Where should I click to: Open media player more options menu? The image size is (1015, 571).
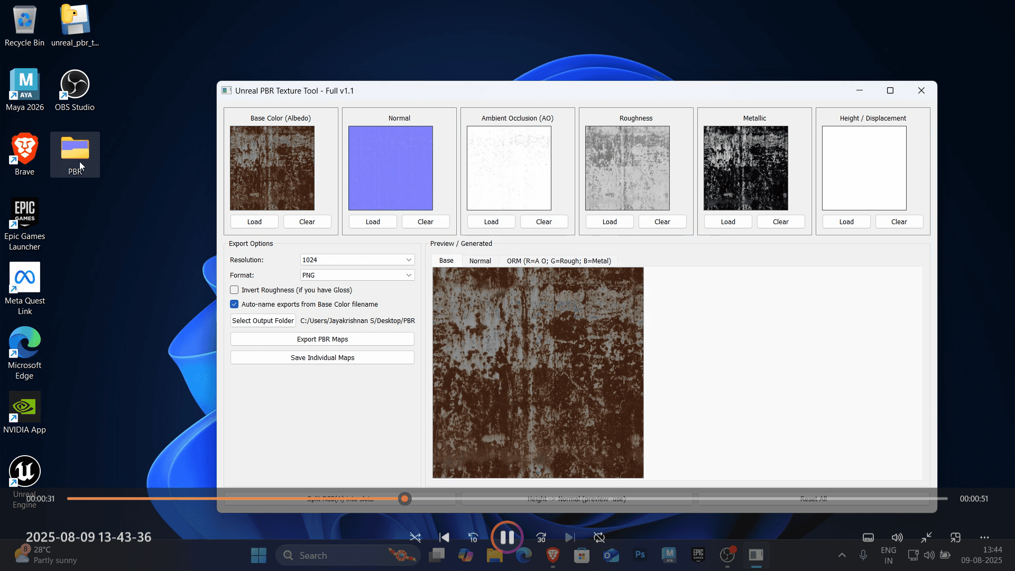point(984,538)
